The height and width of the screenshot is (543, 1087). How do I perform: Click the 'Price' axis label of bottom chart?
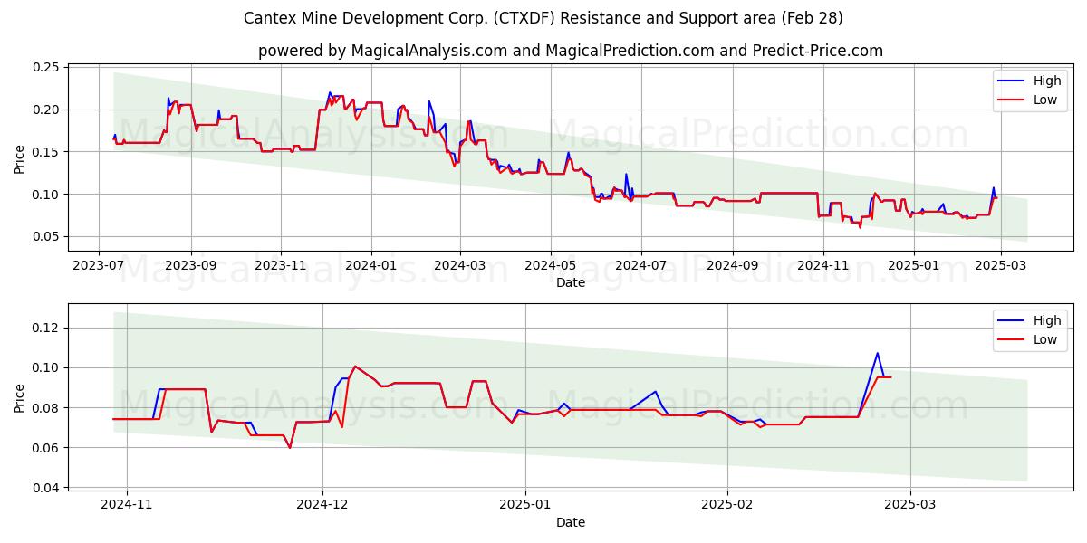pyautogui.click(x=20, y=397)
